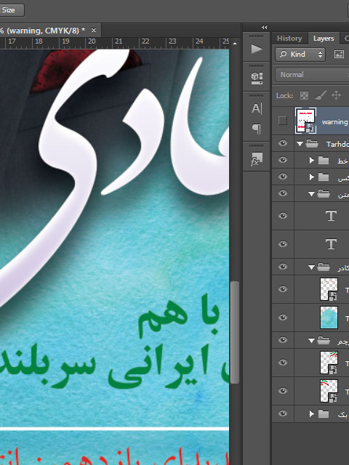Viewport: 349px width, 465px height.
Task: Select first text layer T icon under متن
Action: coord(331,216)
